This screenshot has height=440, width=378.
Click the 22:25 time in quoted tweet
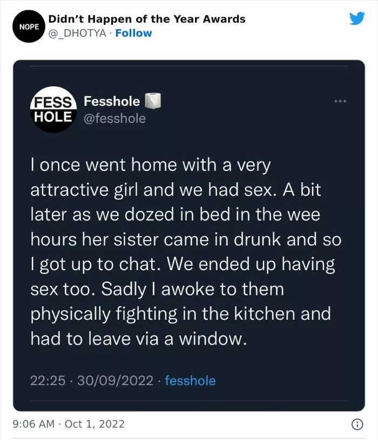click(48, 381)
